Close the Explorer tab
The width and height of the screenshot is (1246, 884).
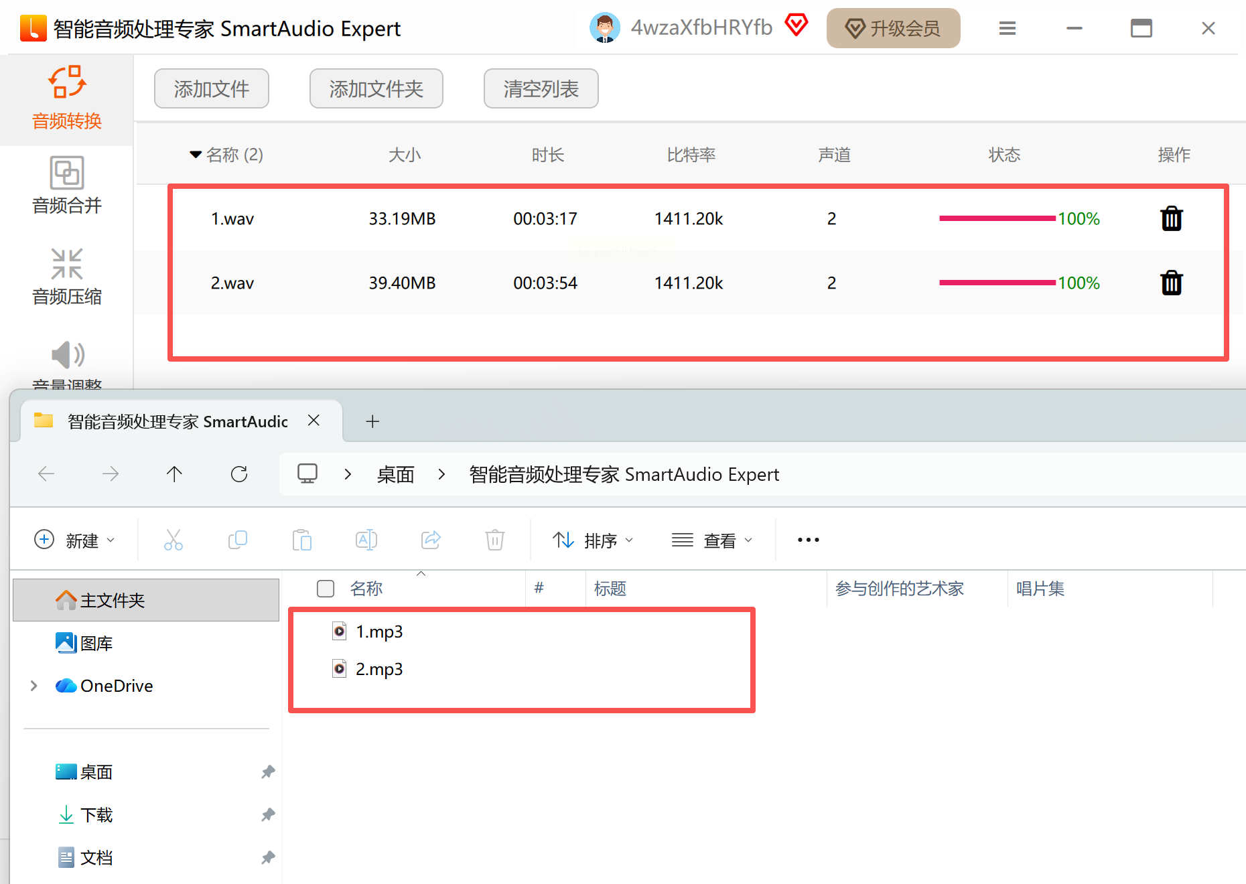point(314,421)
